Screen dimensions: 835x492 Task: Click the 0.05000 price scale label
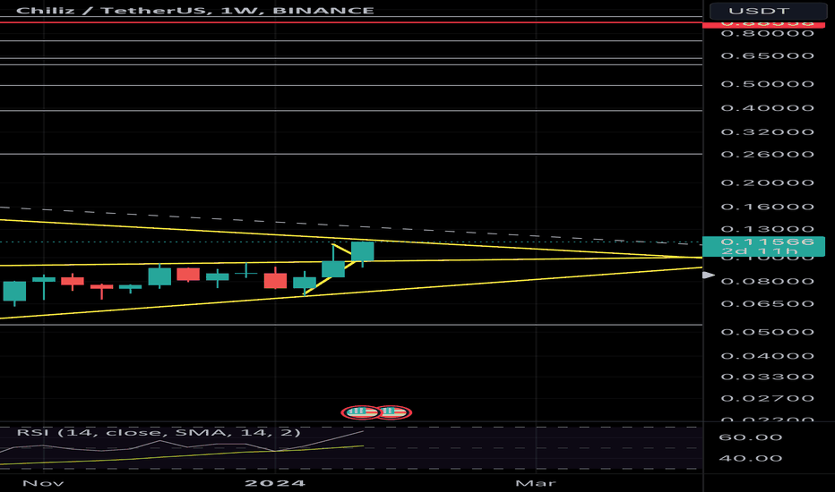click(768, 332)
